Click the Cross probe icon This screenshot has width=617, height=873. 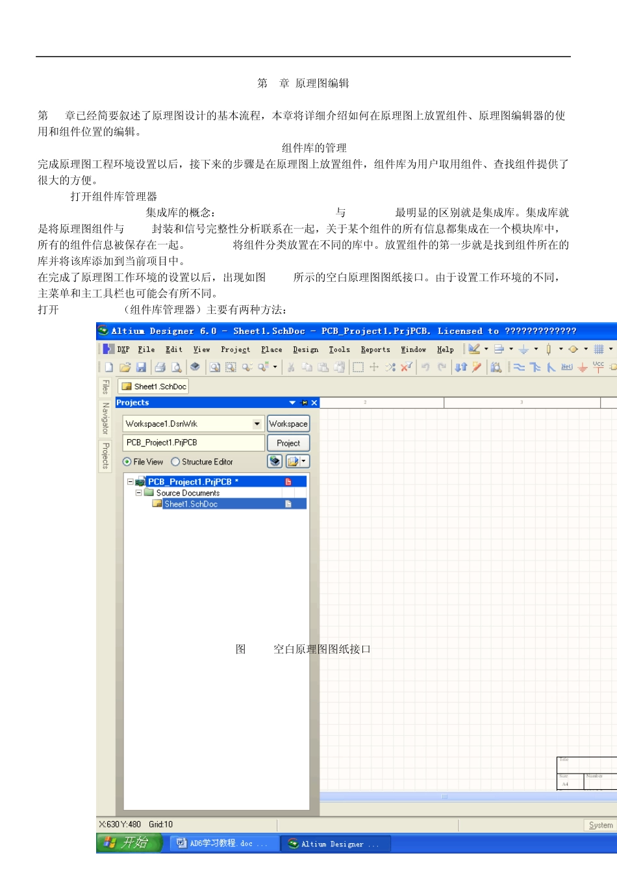(x=477, y=367)
